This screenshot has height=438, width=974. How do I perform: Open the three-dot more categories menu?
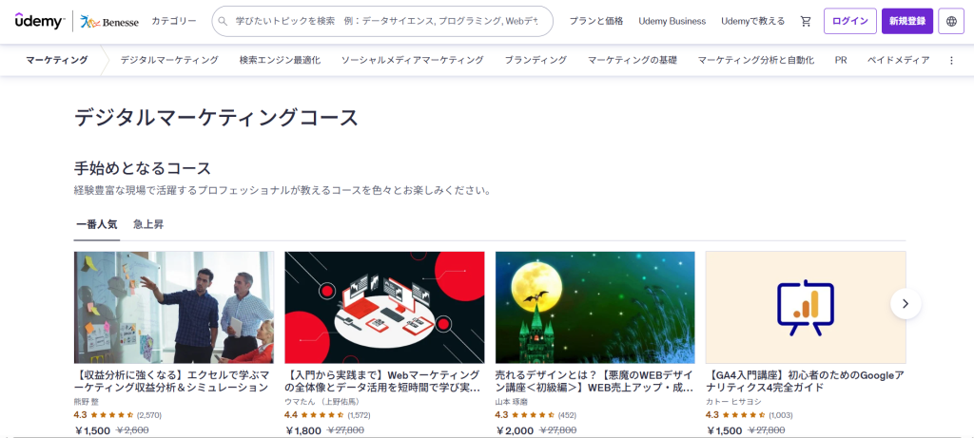951,60
